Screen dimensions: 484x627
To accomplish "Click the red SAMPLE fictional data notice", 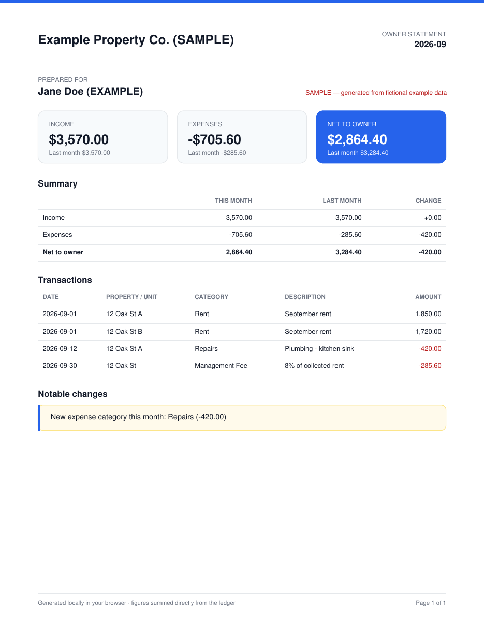I will (x=376, y=93).
